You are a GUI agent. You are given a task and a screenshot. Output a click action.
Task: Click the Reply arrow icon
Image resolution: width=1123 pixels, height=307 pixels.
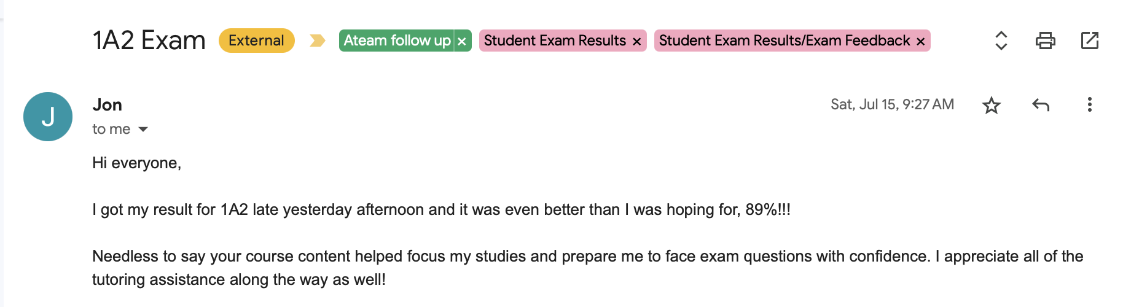[x=1040, y=105]
